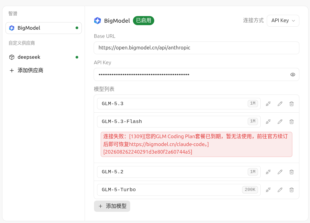The width and height of the screenshot is (310, 223).
Task: Click the 200K context badge for GLM-5-Turbo
Action: pos(250,190)
